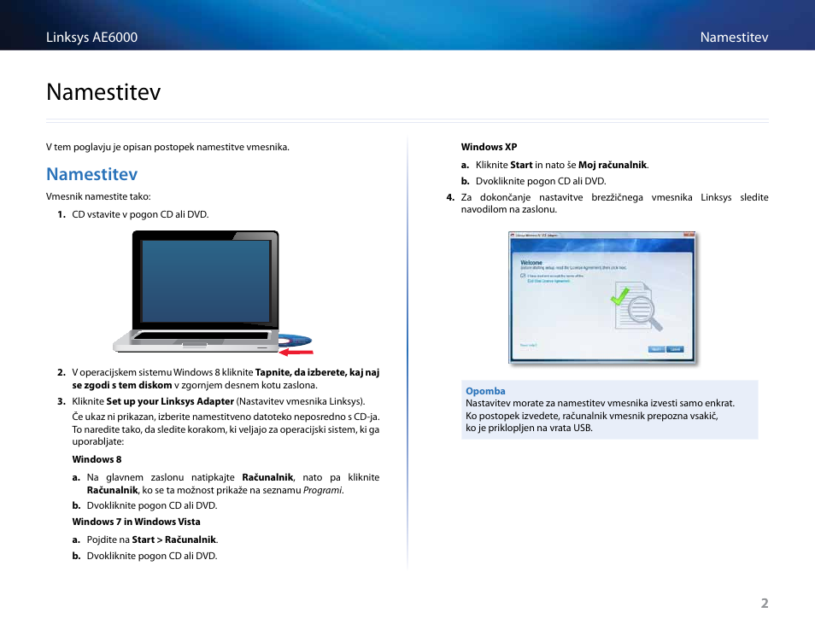The width and height of the screenshot is (815, 630).
Task: Click Linksys AE6000 in the header
Action: tap(91, 38)
